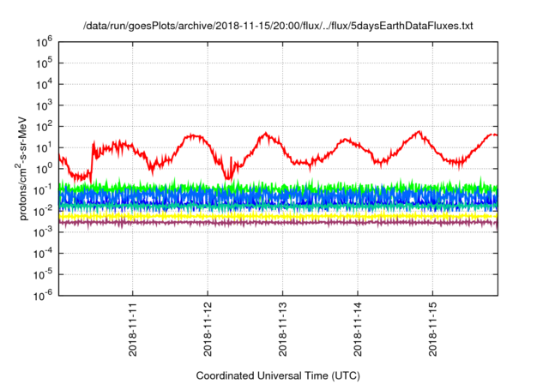Image resolution: width=549 pixels, height=384 pixels.
Task: Click the 2018-11-11 date label
Action: [133, 330]
